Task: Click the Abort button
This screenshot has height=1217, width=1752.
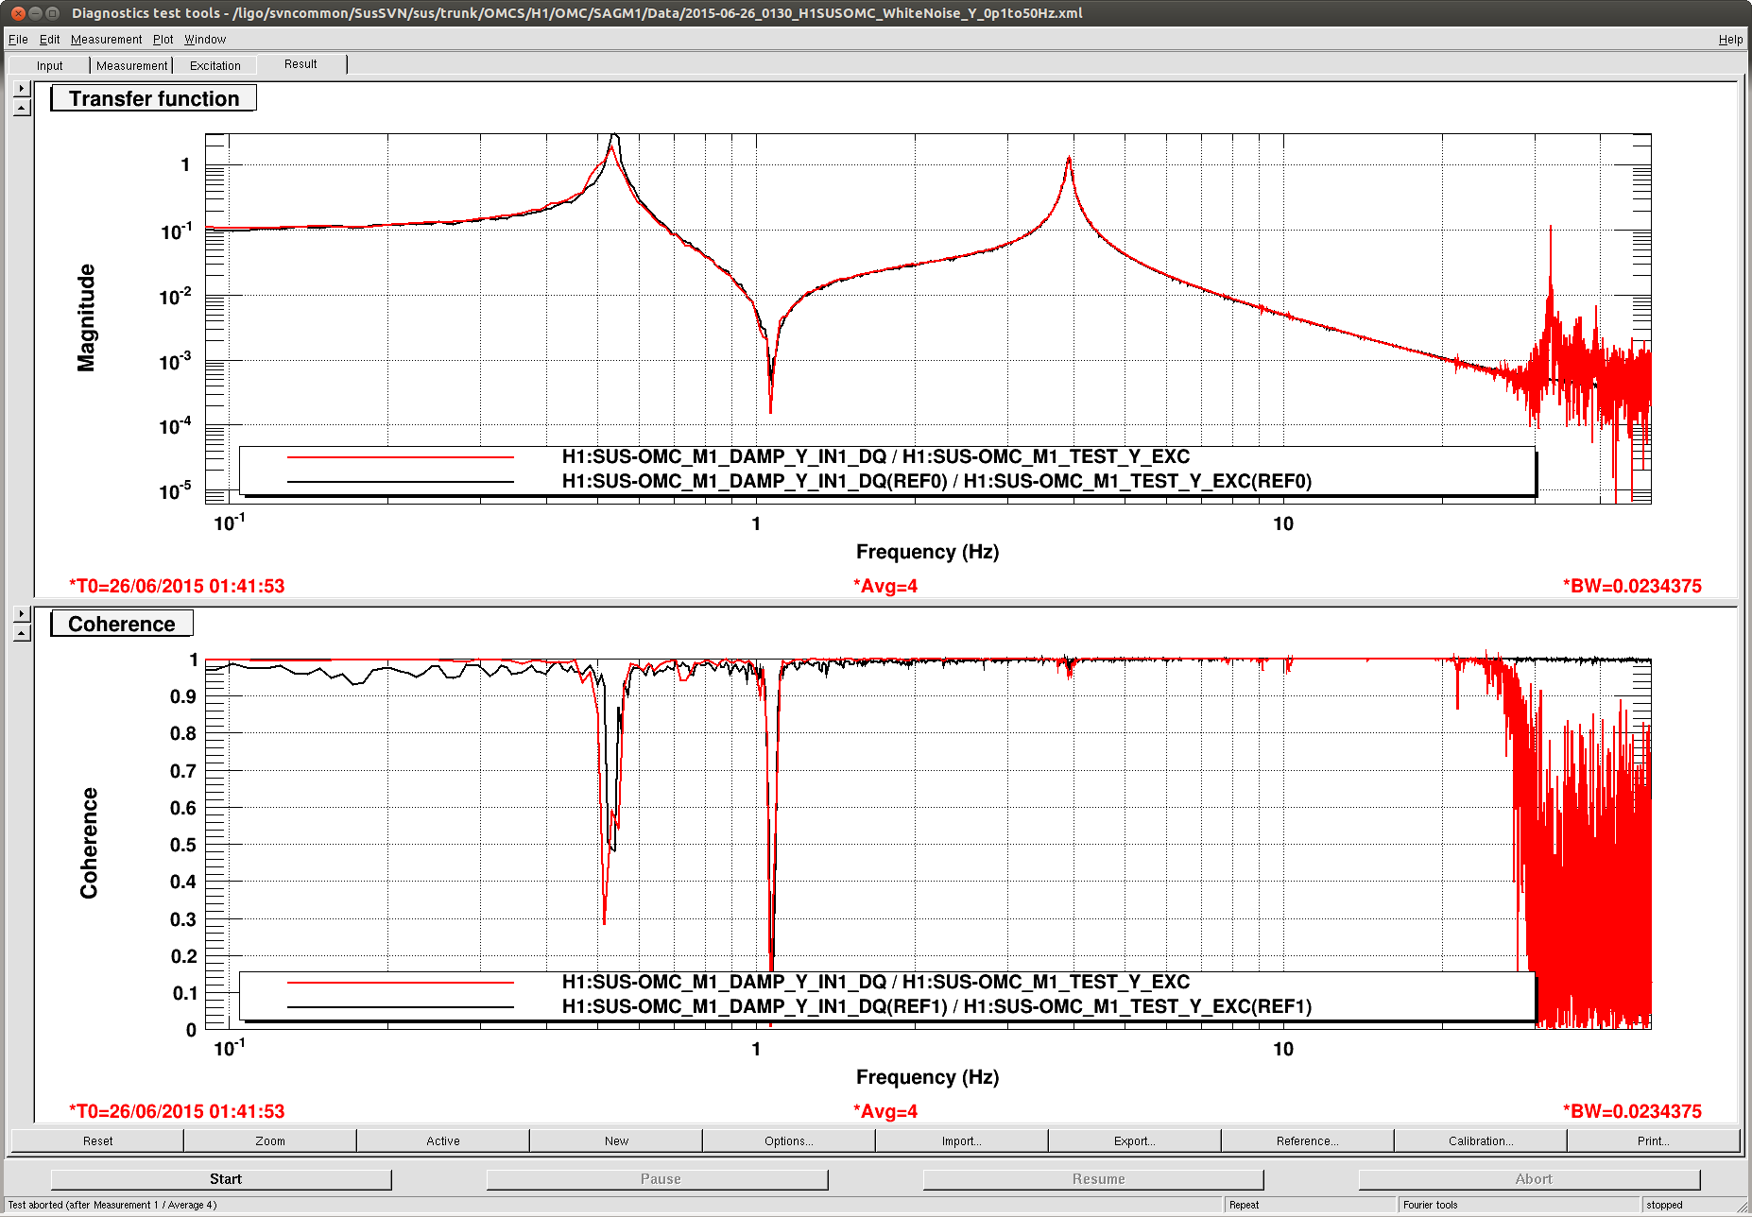Action: tap(1529, 1178)
